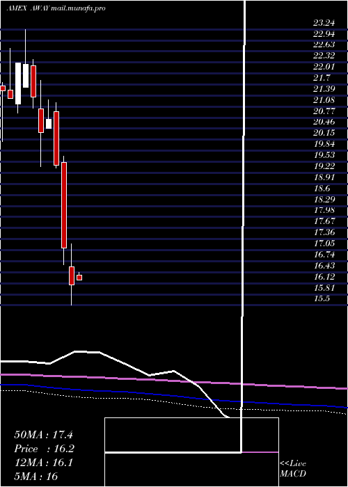Click the 17.36 price axis label
348x487 pixels.
[x=324, y=232]
